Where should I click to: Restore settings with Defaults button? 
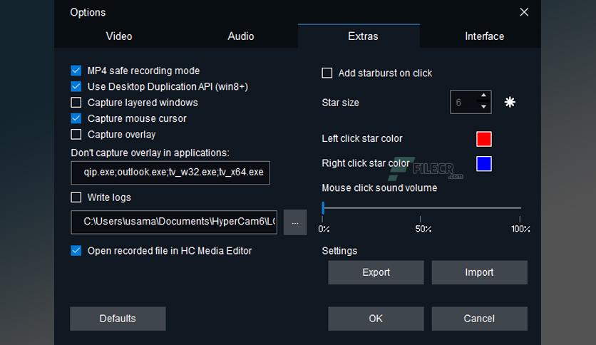click(x=118, y=319)
